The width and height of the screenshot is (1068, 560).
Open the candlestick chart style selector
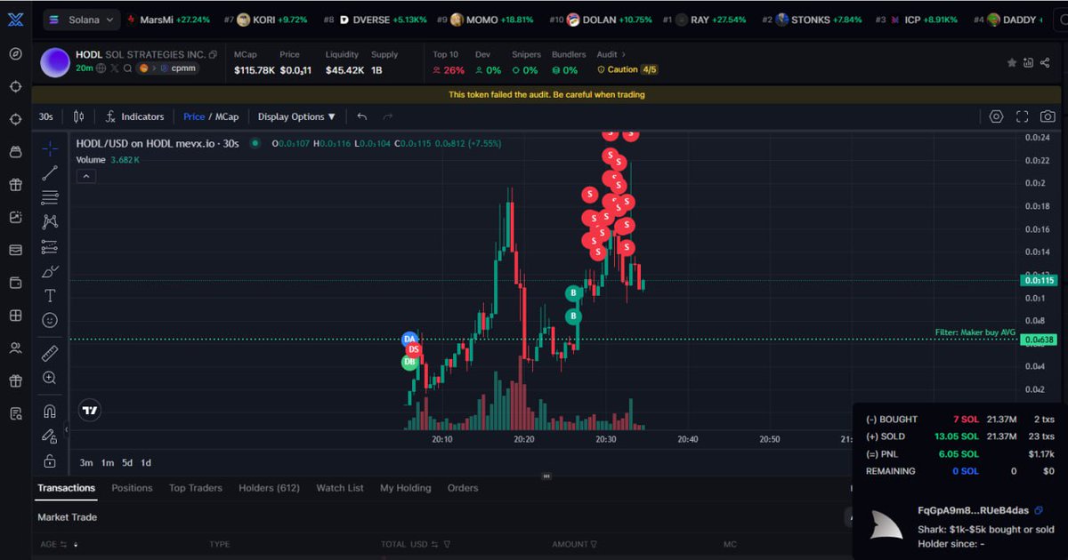[78, 116]
